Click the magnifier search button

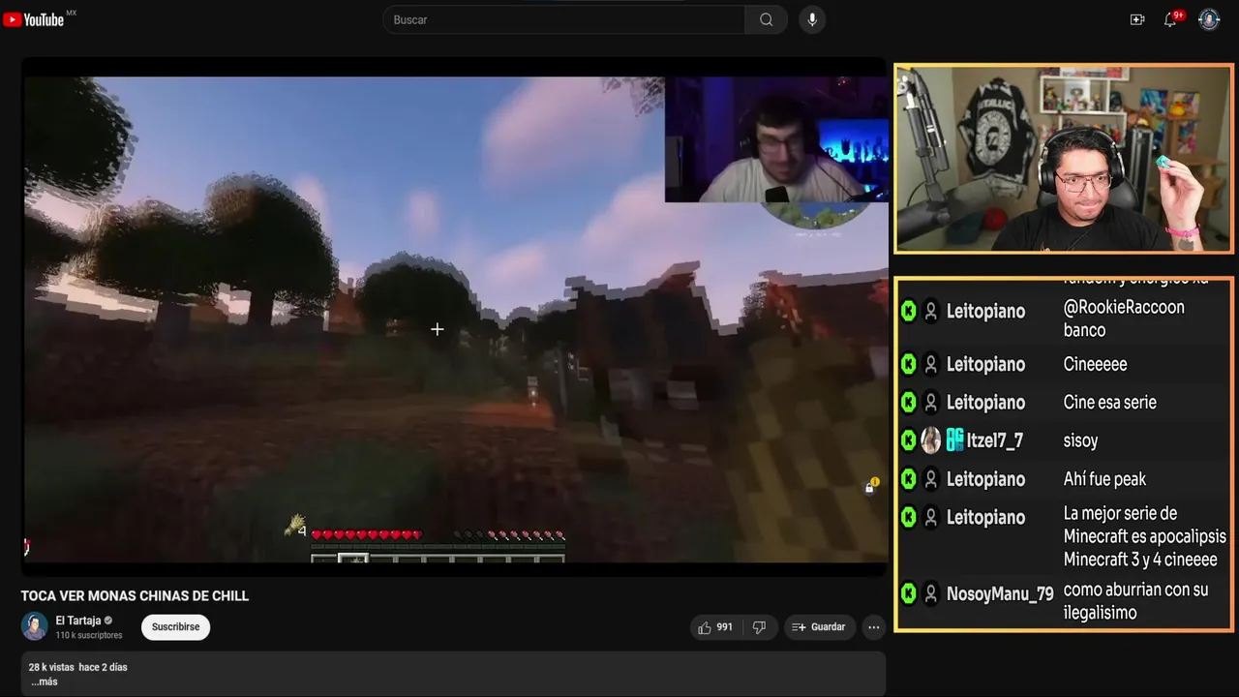click(x=766, y=19)
